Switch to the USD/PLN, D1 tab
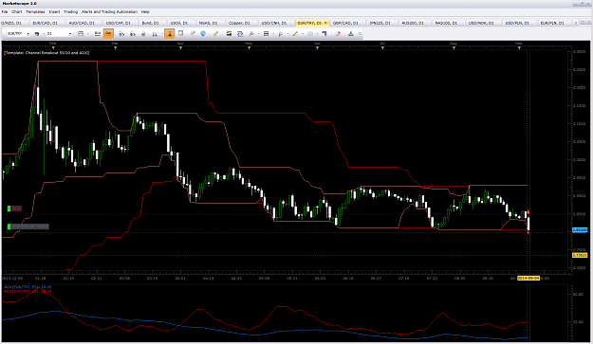This screenshot has height=344, width=593. click(517, 23)
